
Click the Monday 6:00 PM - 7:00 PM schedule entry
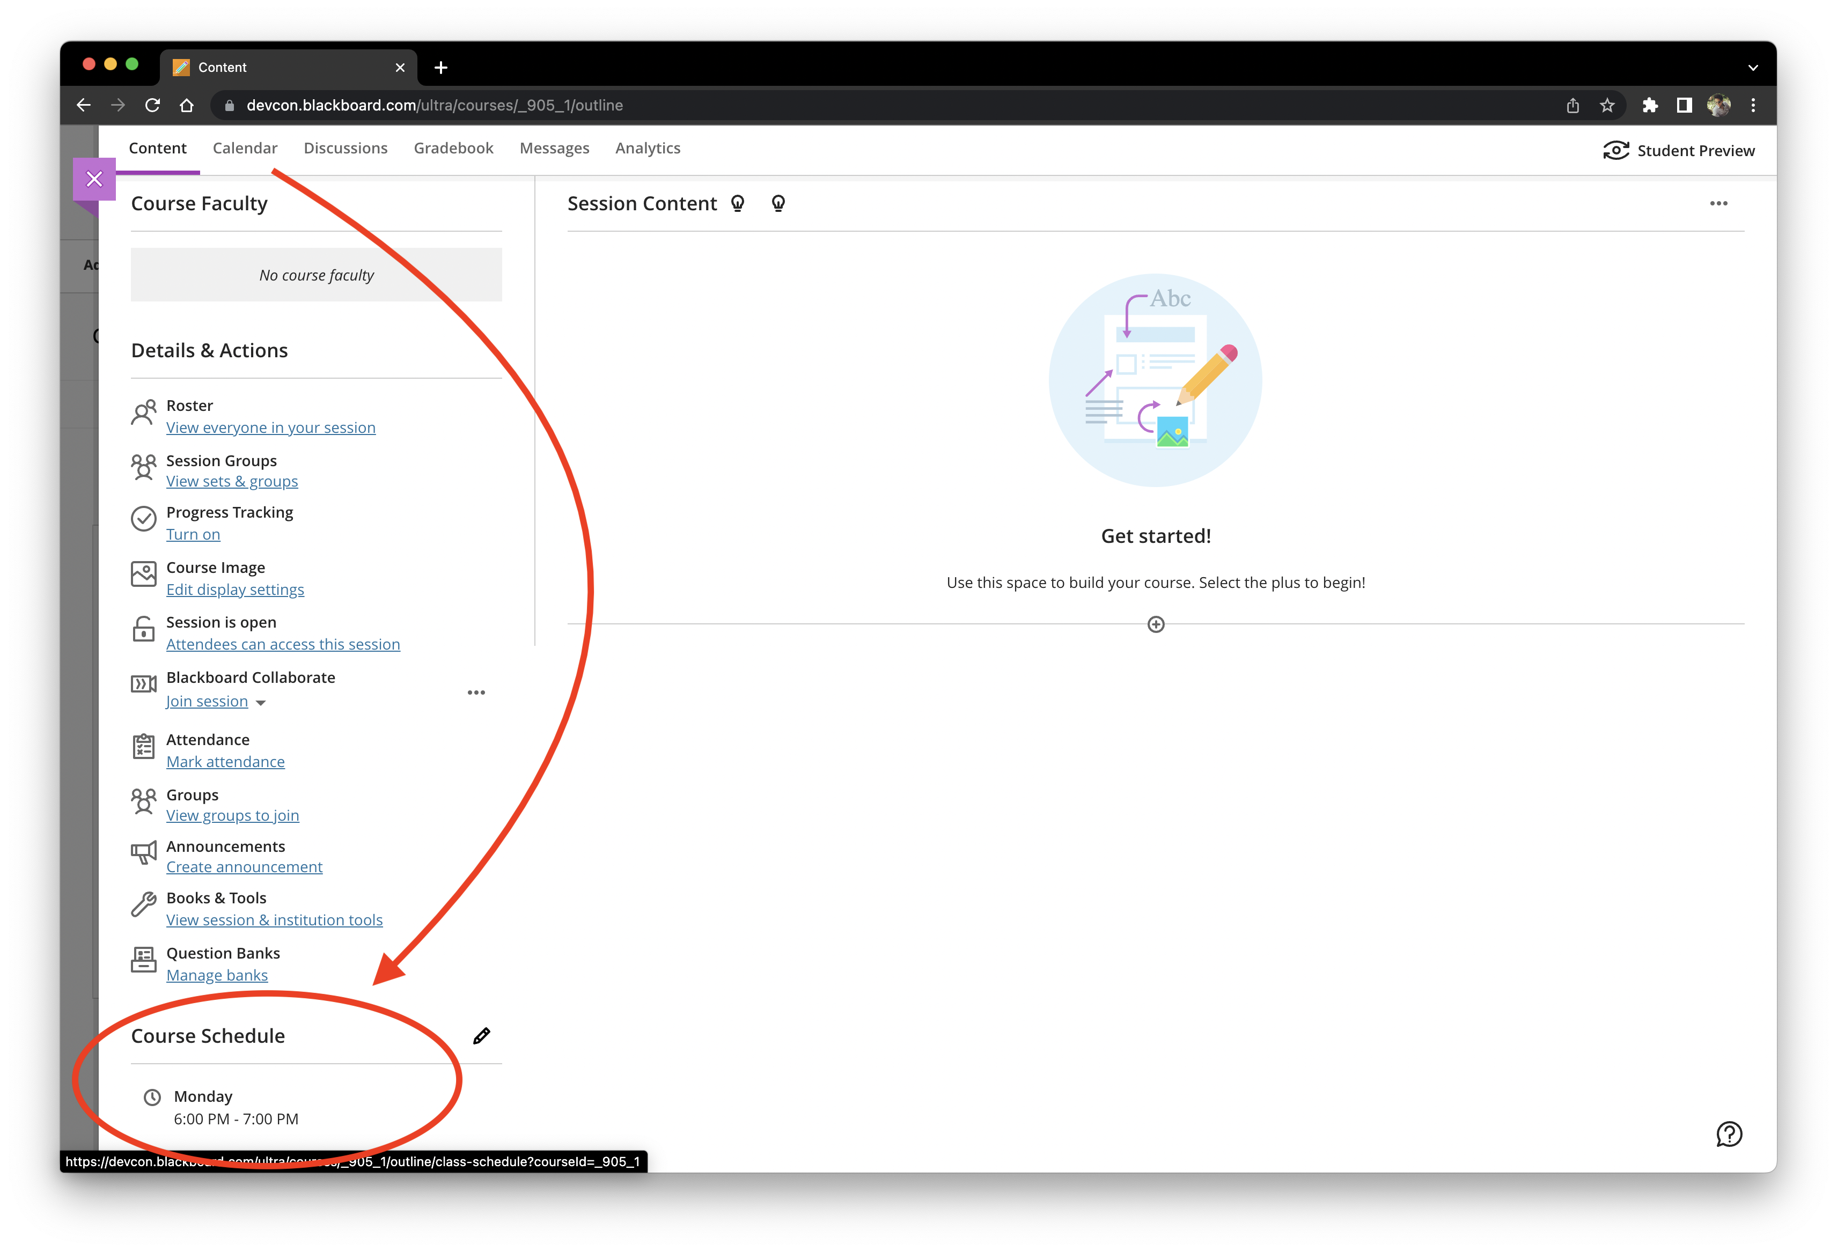[x=237, y=1108]
